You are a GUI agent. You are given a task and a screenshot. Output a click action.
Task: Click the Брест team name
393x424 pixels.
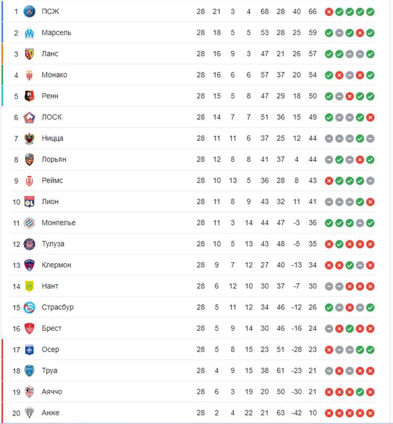tap(51, 328)
